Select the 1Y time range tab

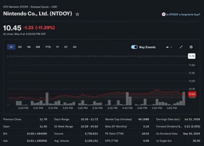click(57, 47)
